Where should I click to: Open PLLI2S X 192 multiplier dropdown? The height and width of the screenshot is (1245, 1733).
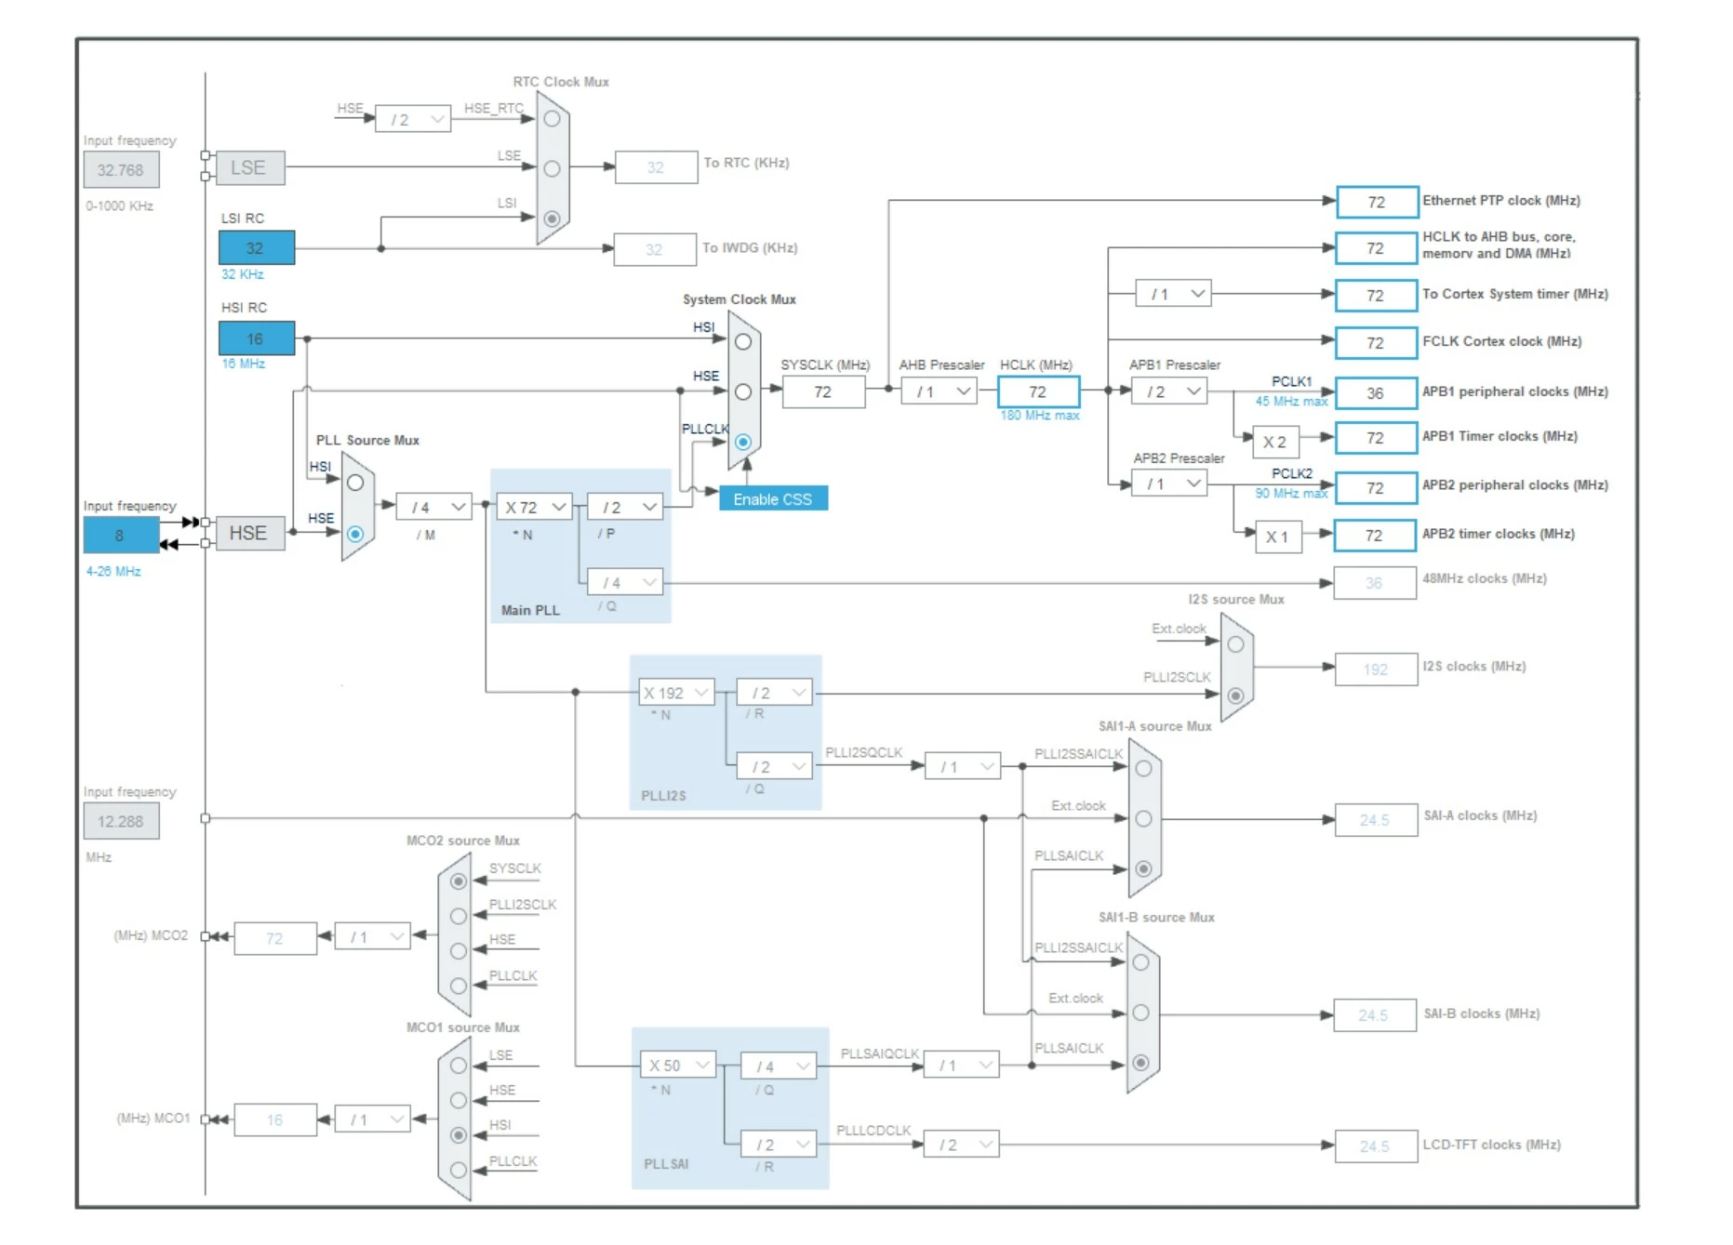pyautogui.click(x=677, y=693)
